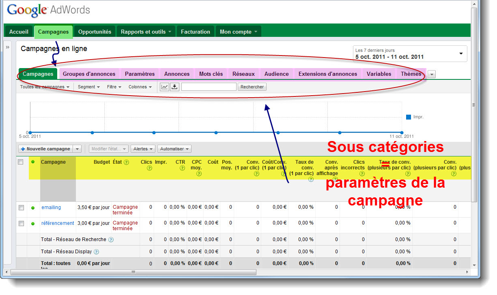
Task: Switch to the Extensions d'annonces tab
Action: coord(328,74)
